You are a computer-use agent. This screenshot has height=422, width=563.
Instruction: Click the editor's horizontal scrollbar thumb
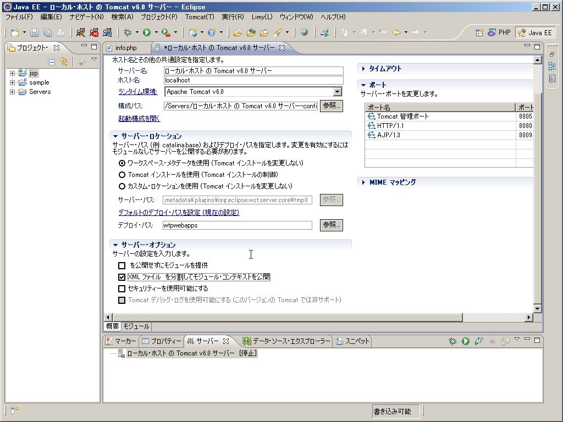coord(288,317)
